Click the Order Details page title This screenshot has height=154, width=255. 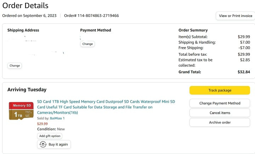25,6
